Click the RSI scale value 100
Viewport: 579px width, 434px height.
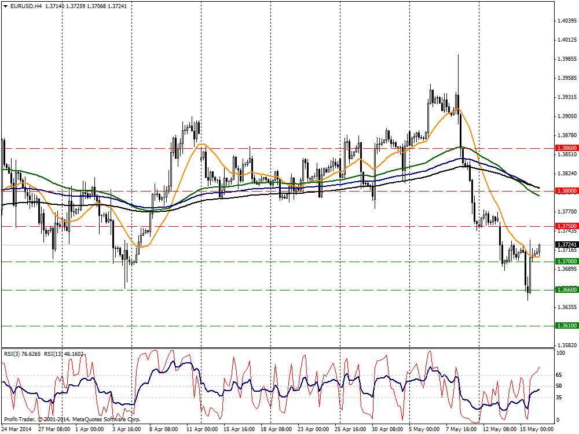point(560,353)
